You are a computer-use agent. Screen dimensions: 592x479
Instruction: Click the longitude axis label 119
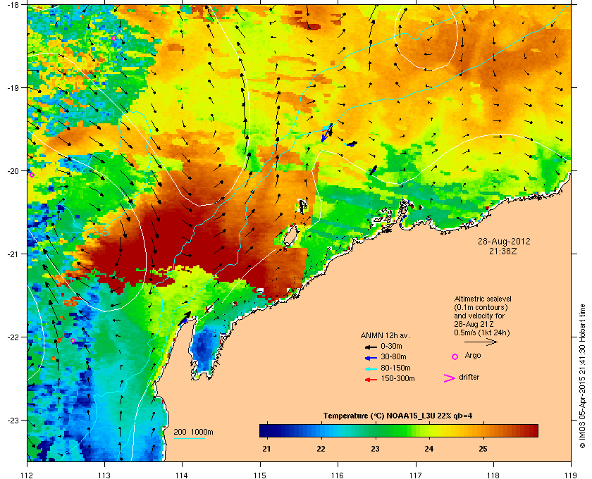[x=571, y=475]
